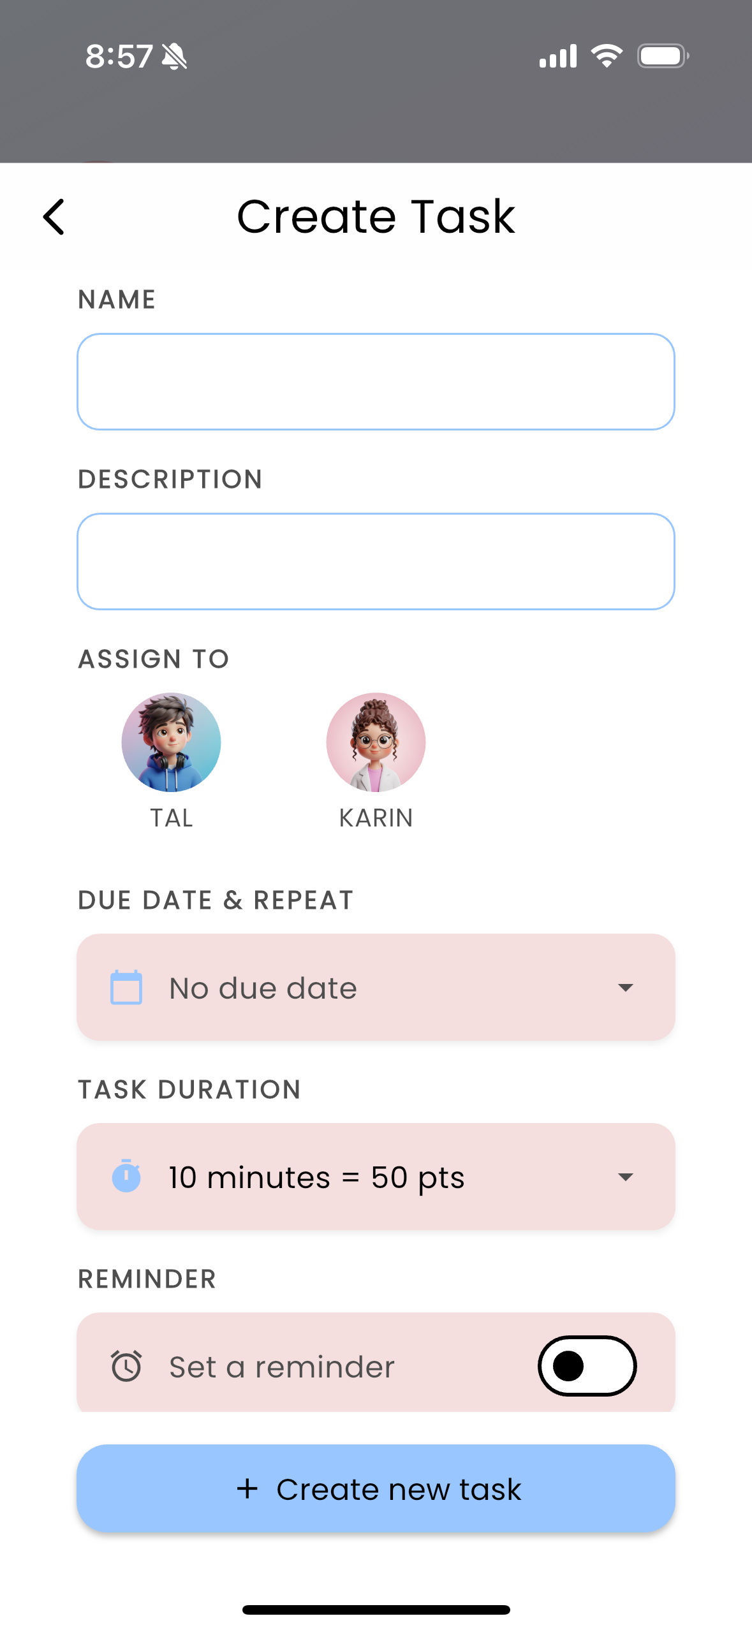
Task: Select Karin as the task assignee
Action: click(376, 742)
